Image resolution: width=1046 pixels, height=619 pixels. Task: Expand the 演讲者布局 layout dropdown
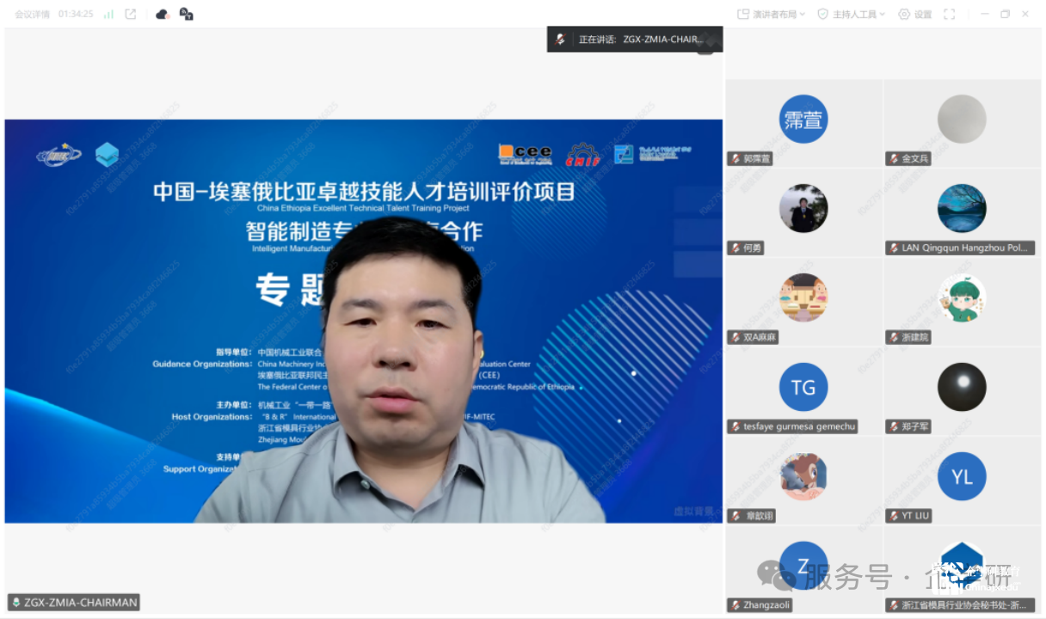771,14
